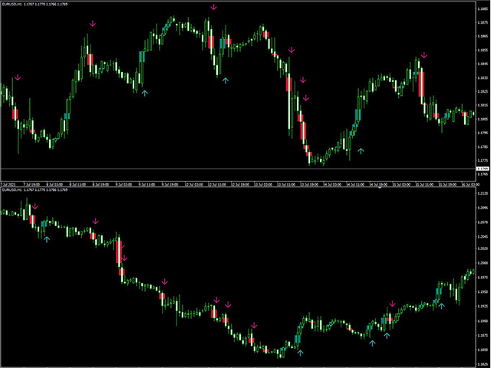Click the 8 Jul 03:00 time label

click(54, 185)
